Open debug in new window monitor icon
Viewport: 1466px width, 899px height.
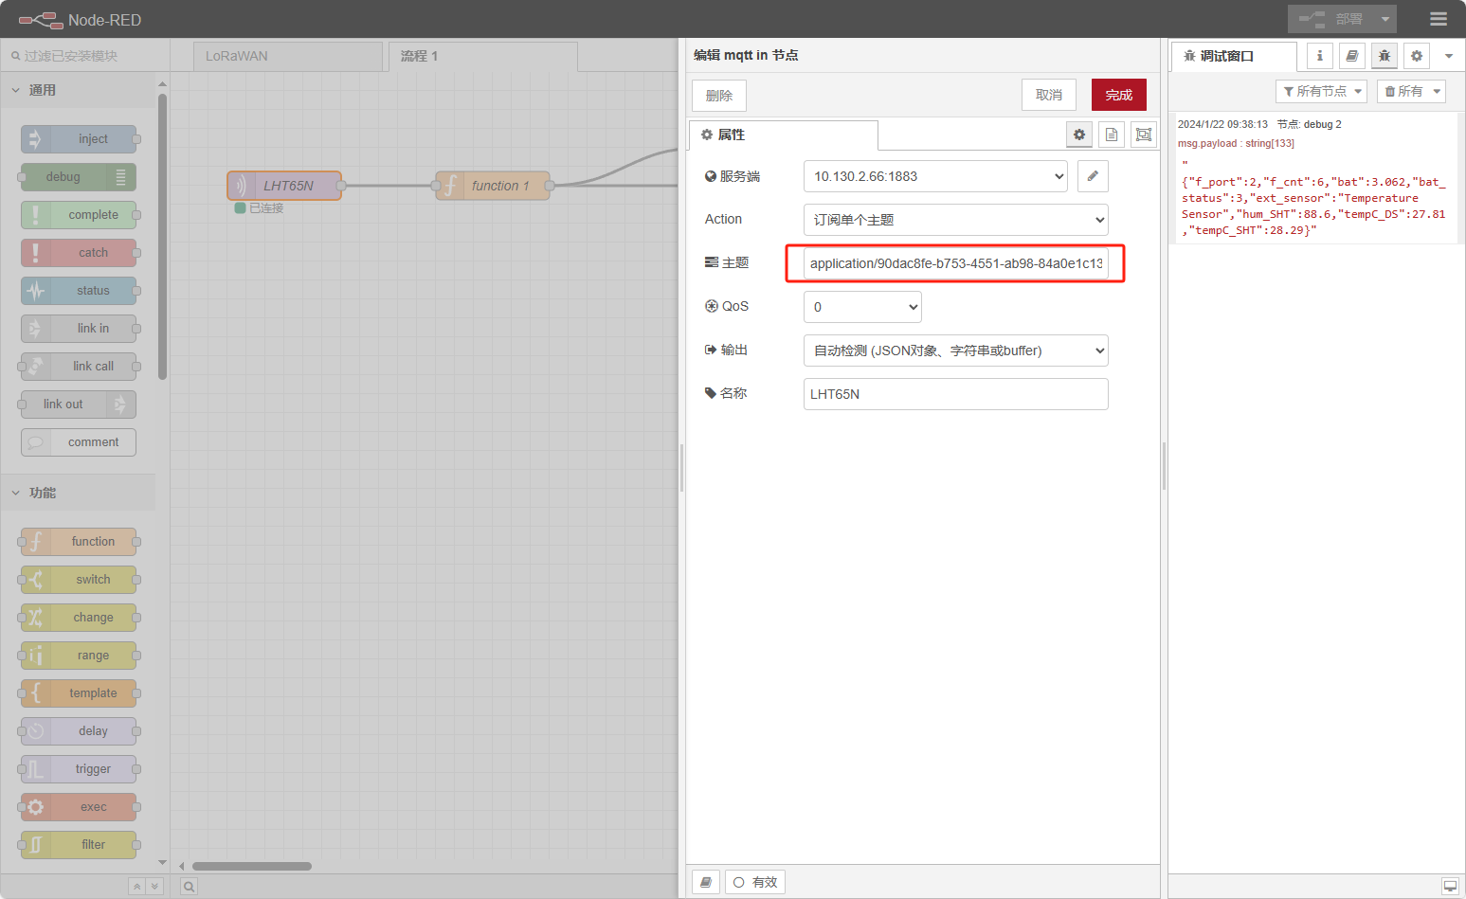(x=1450, y=887)
